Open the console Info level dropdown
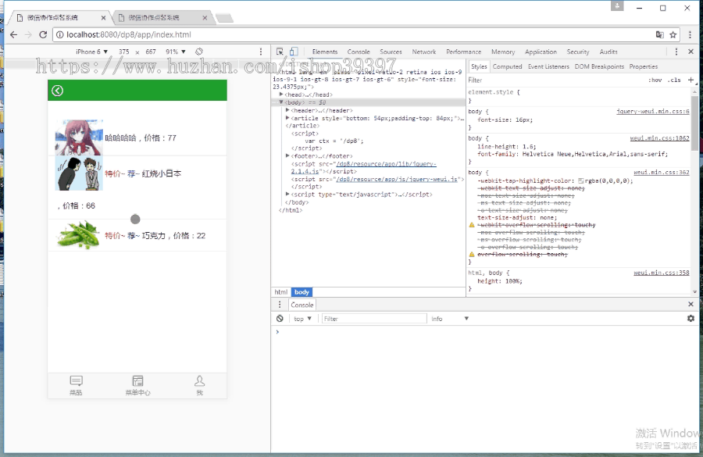The height and width of the screenshot is (457, 703). tap(450, 319)
